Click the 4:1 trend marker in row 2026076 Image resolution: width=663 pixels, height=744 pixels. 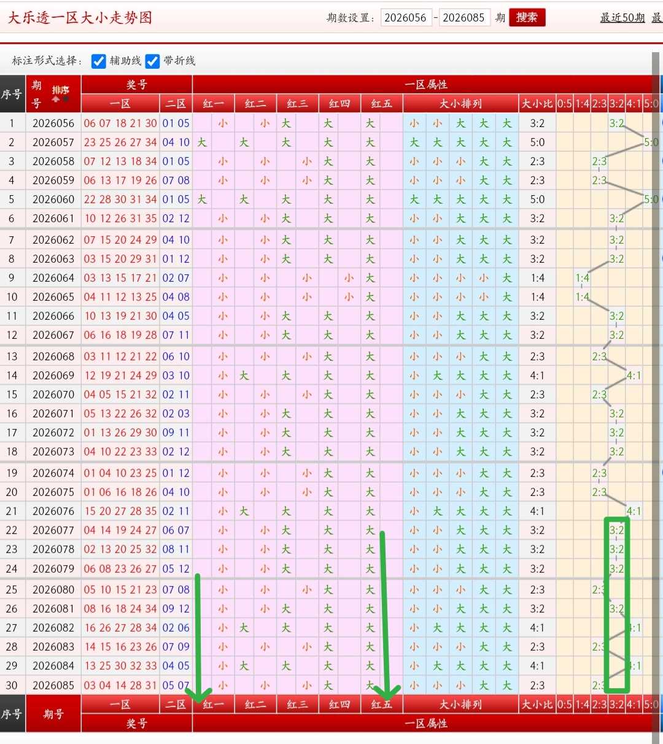pos(634,511)
